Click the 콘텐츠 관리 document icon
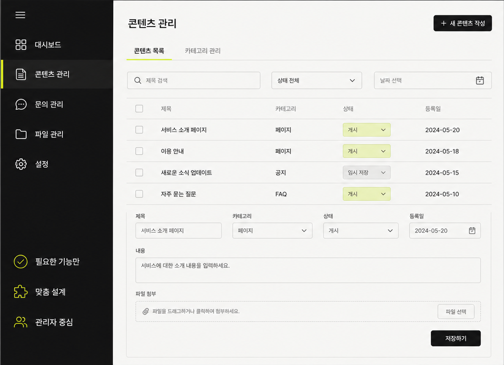 [x=21, y=74]
